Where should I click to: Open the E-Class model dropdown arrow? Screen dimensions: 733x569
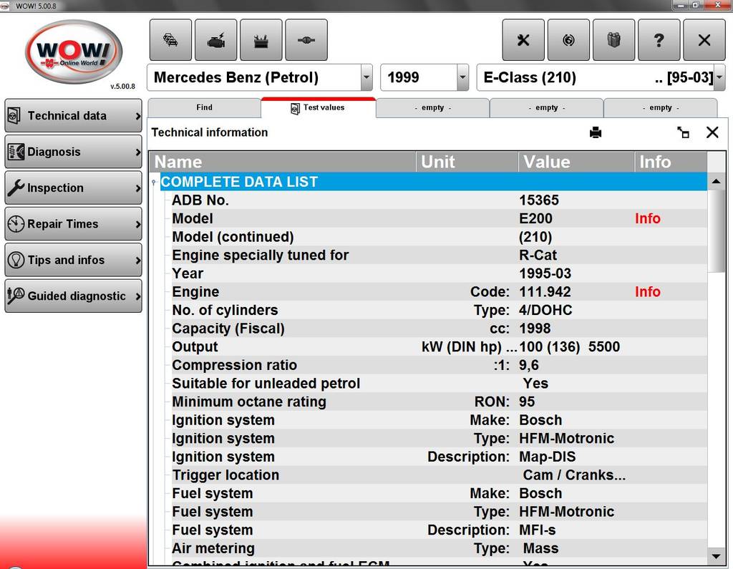(x=719, y=77)
